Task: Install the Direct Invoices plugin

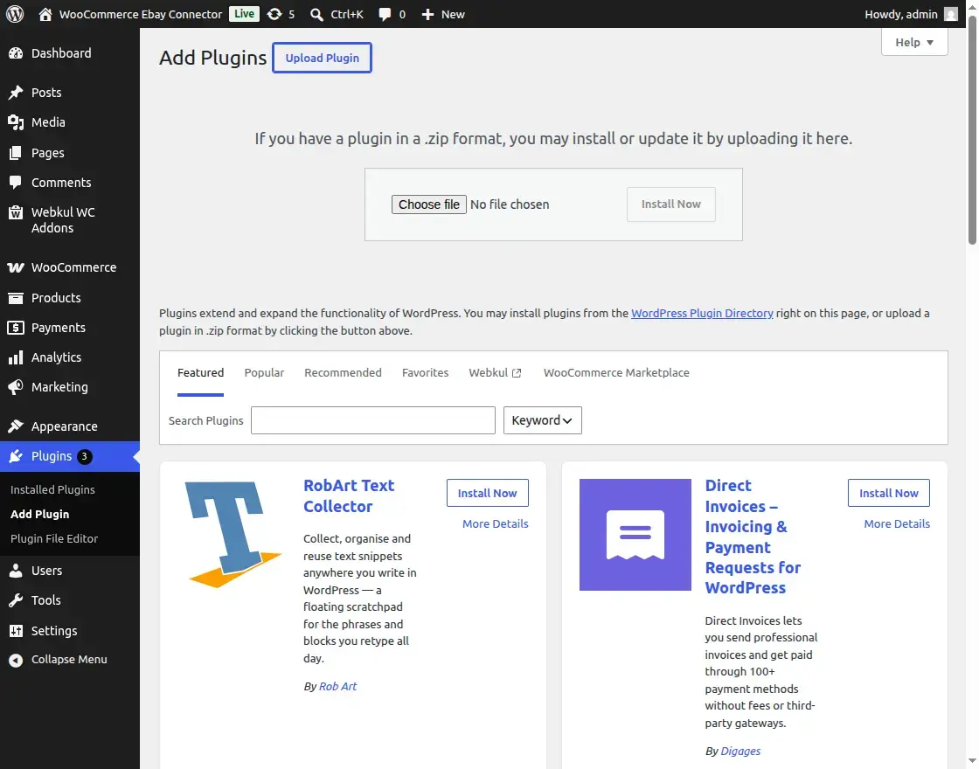Action: pos(888,493)
